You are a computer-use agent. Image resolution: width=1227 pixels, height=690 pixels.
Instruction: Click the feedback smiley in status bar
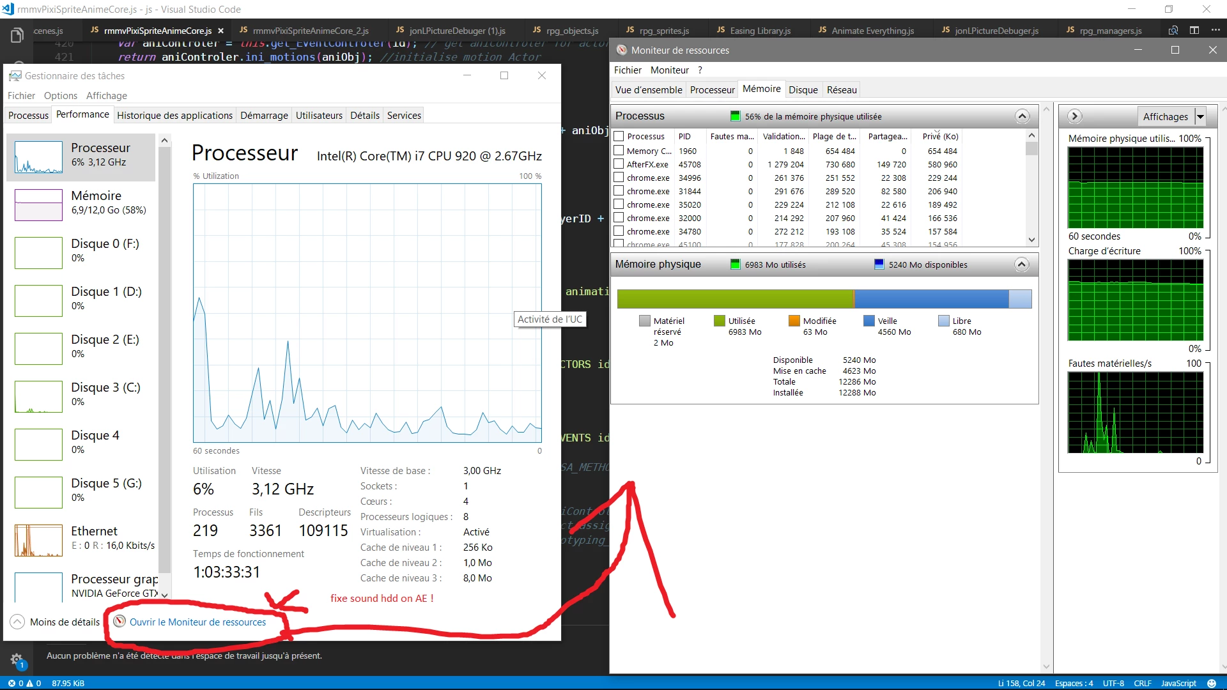tap(1212, 683)
